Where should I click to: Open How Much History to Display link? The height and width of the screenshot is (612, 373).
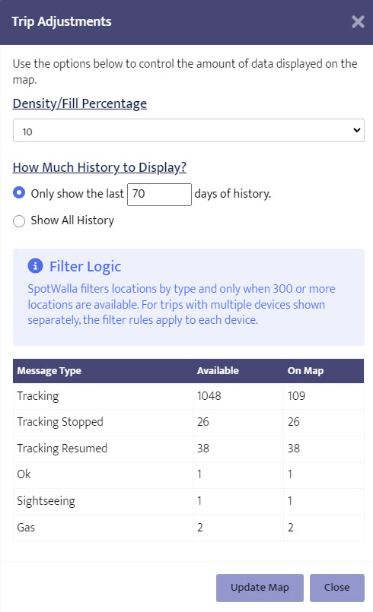[100, 167]
